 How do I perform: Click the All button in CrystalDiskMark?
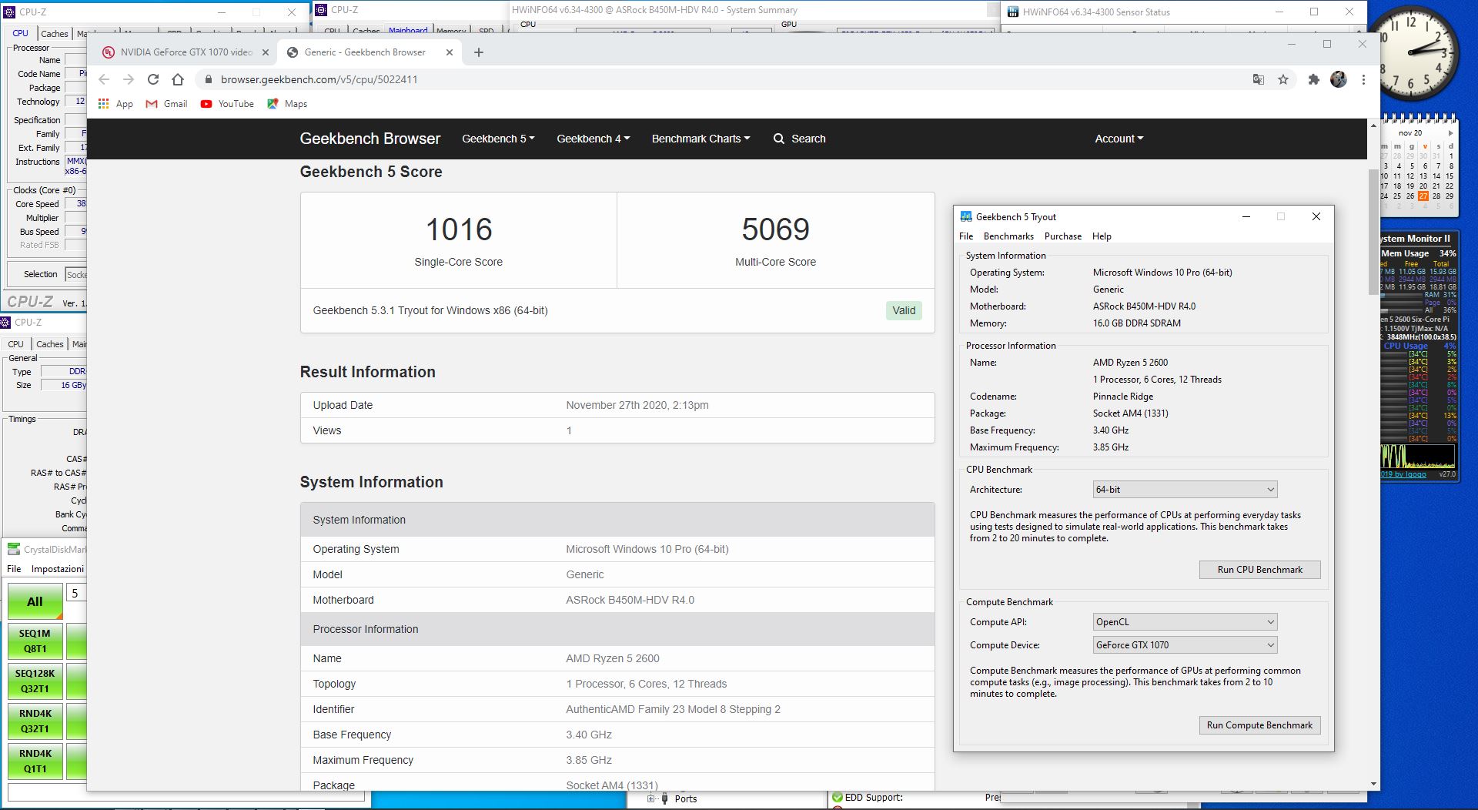point(35,601)
